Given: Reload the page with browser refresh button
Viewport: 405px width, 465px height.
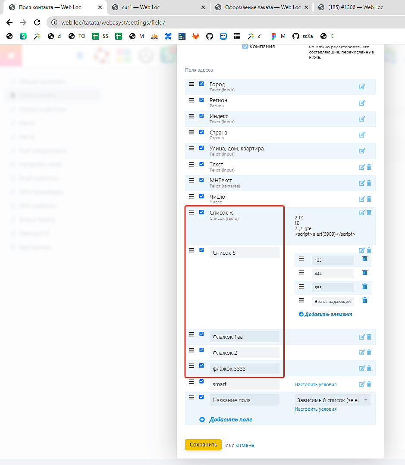Looking at the screenshot, I should point(37,22).
